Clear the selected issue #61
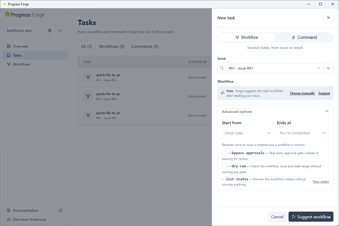The width and height of the screenshot is (339, 226). click(x=319, y=68)
